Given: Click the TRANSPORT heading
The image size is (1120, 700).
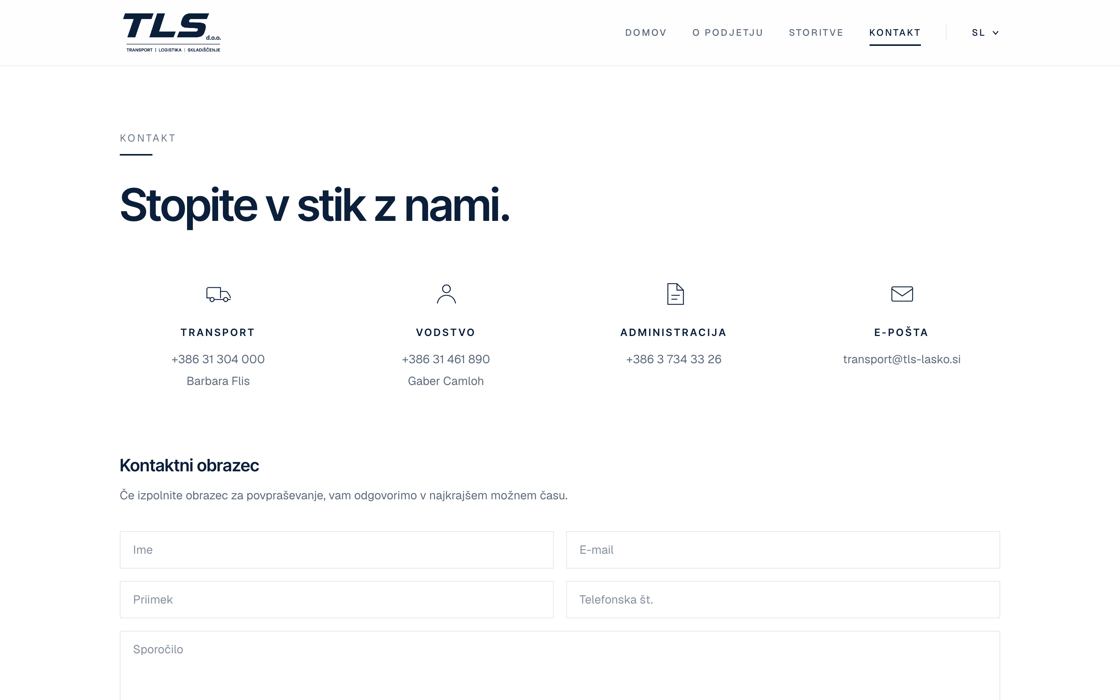Looking at the screenshot, I should pos(218,332).
